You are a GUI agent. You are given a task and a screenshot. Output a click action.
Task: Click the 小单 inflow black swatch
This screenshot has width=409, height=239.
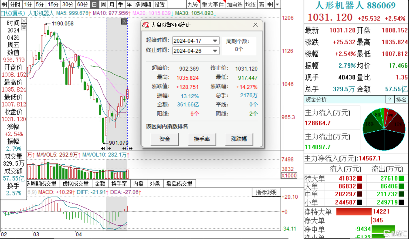[x=360, y=202]
